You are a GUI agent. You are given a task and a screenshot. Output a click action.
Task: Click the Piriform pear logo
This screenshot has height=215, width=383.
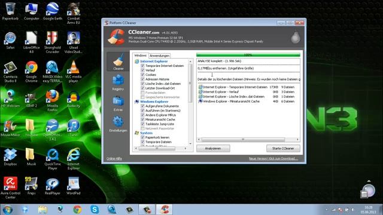[296, 37]
